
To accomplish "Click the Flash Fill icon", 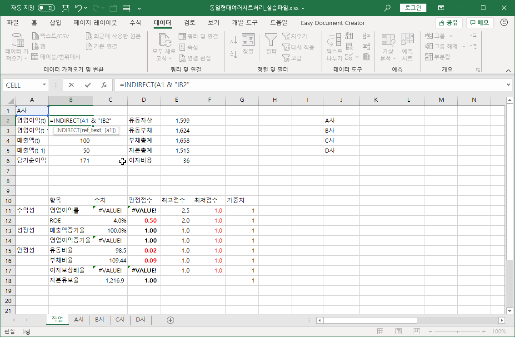I will [x=349, y=35].
